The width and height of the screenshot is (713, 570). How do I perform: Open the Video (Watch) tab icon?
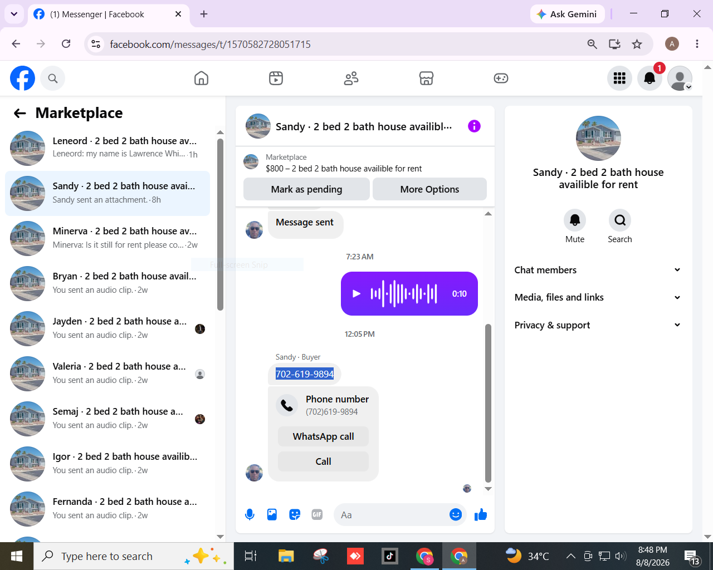coord(276,78)
